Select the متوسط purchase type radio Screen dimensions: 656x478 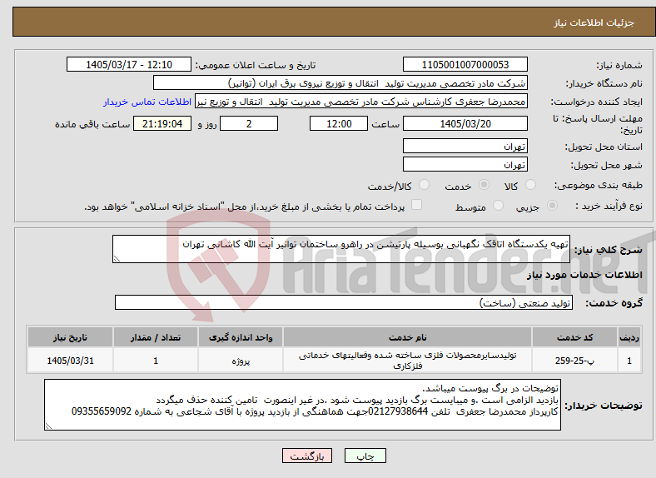coord(498,206)
